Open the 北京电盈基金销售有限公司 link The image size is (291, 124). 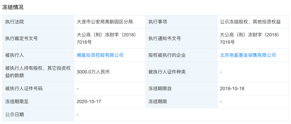(x=248, y=55)
